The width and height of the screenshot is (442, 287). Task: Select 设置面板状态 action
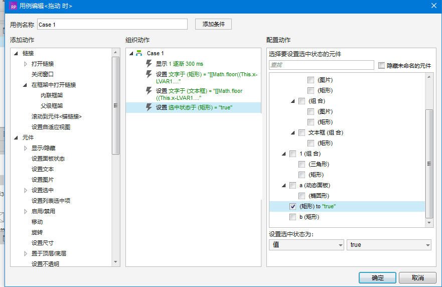(48, 159)
